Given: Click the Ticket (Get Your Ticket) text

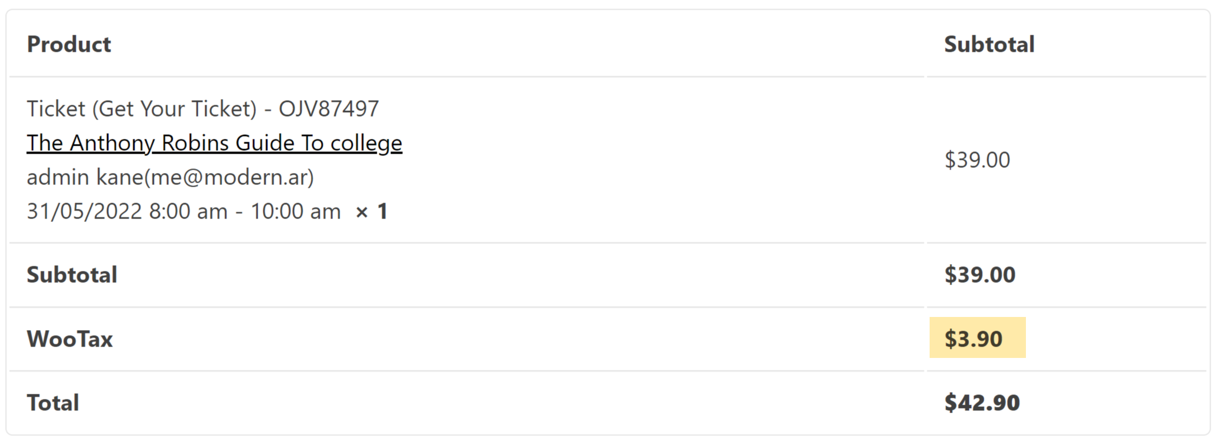Looking at the screenshot, I should pyautogui.click(x=142, y=109).
